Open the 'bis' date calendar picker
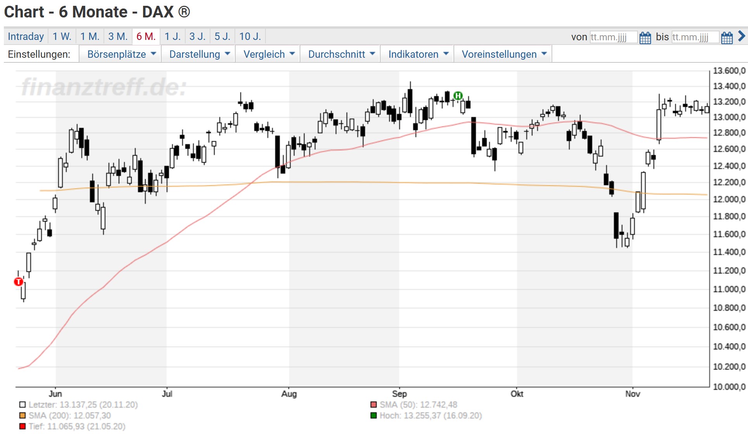This screenshot has width=748, height=434. click(x=727, y=38)
